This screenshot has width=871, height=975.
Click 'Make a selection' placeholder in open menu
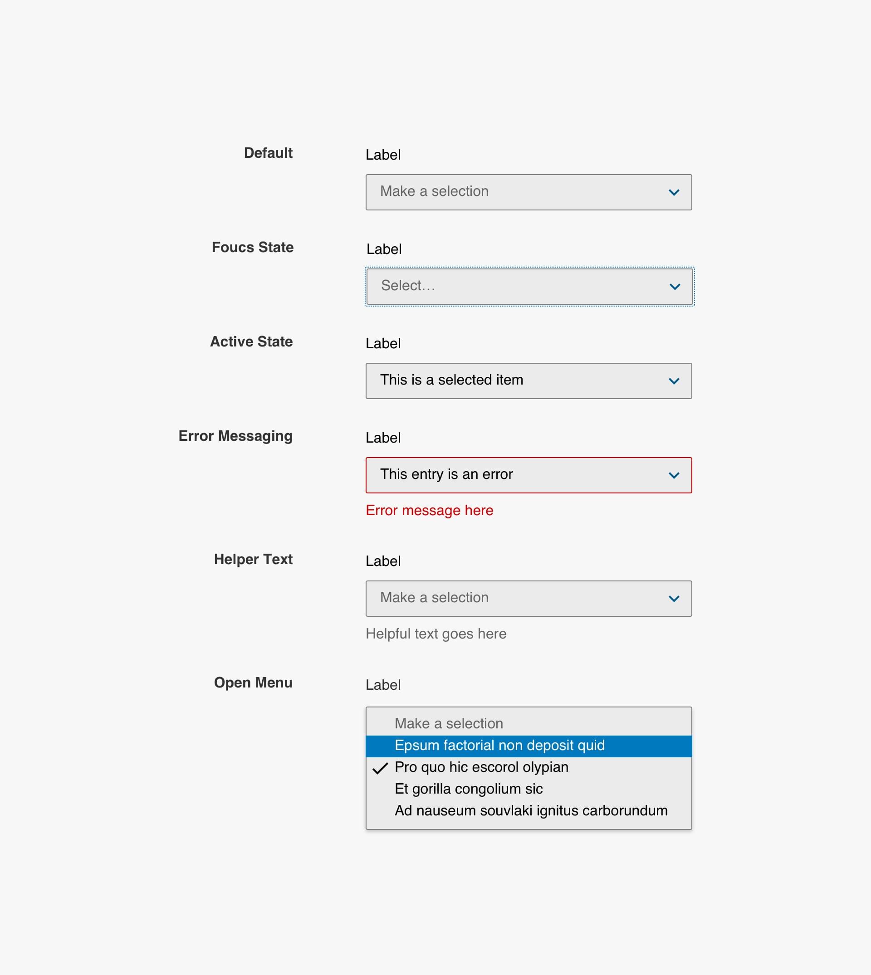point(448,723)
